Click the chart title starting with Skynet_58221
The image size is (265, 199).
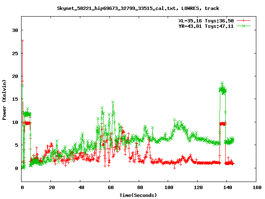point(138,8)
